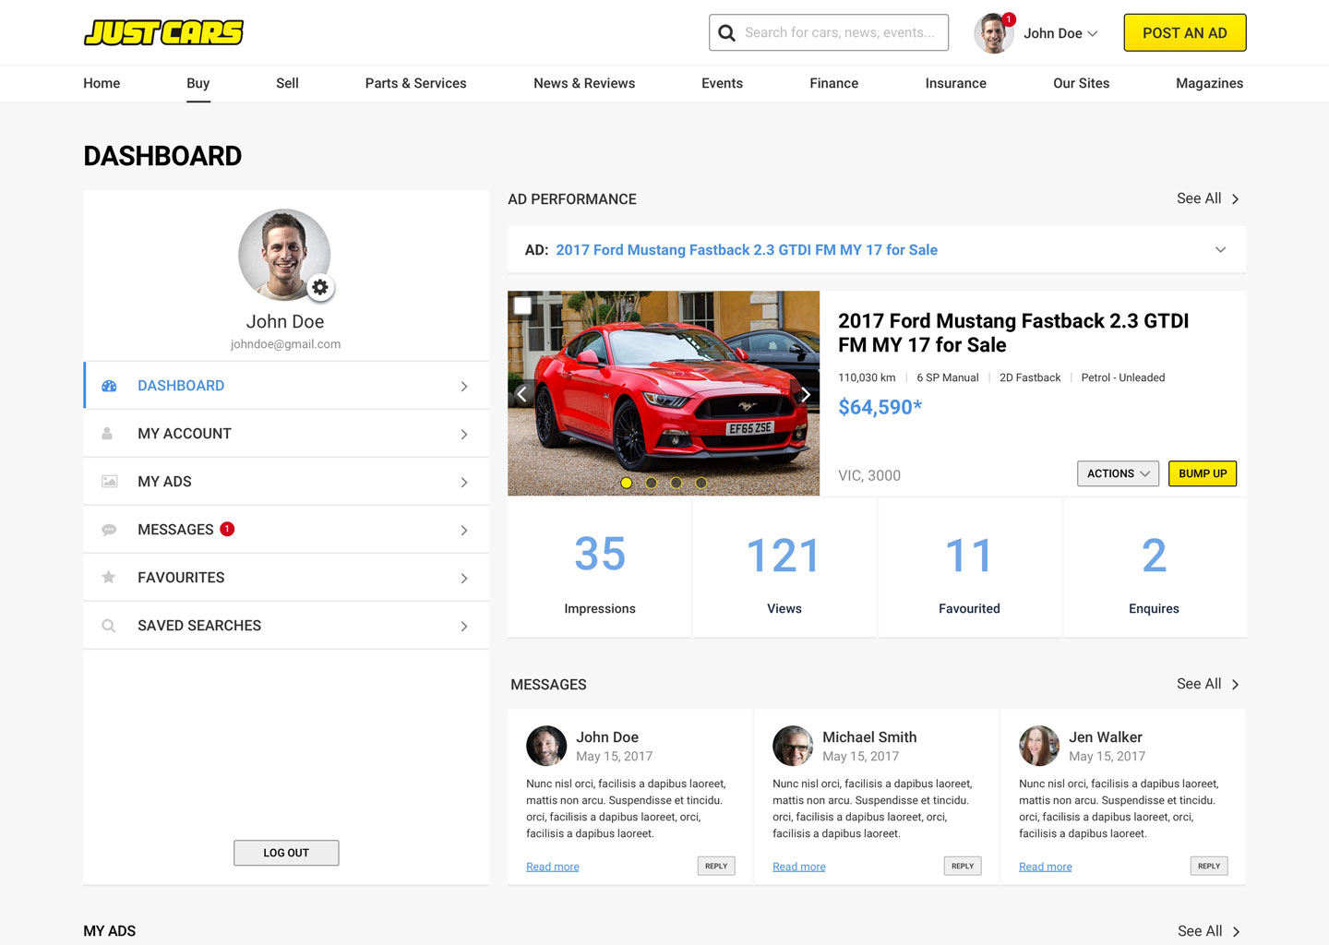Open the Finance nav item
The height and width of the screenshot is (945, 1329).
coord(834,83)
